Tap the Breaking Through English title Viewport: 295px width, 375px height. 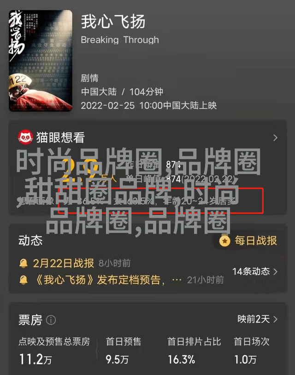coord(120,40)
